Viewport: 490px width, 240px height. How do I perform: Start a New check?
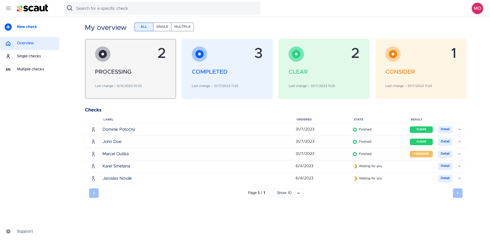(x=27, y=27)
